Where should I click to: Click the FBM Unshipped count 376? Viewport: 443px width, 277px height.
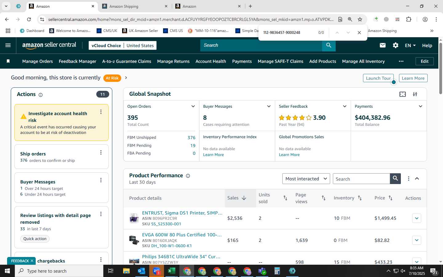click(191, 138)
